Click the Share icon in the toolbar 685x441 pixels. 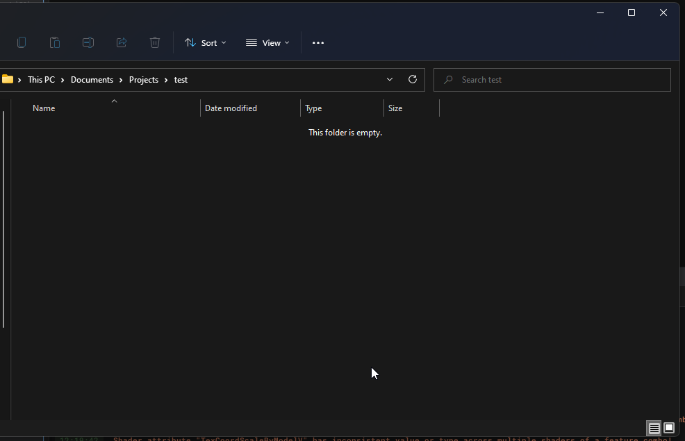121,42
